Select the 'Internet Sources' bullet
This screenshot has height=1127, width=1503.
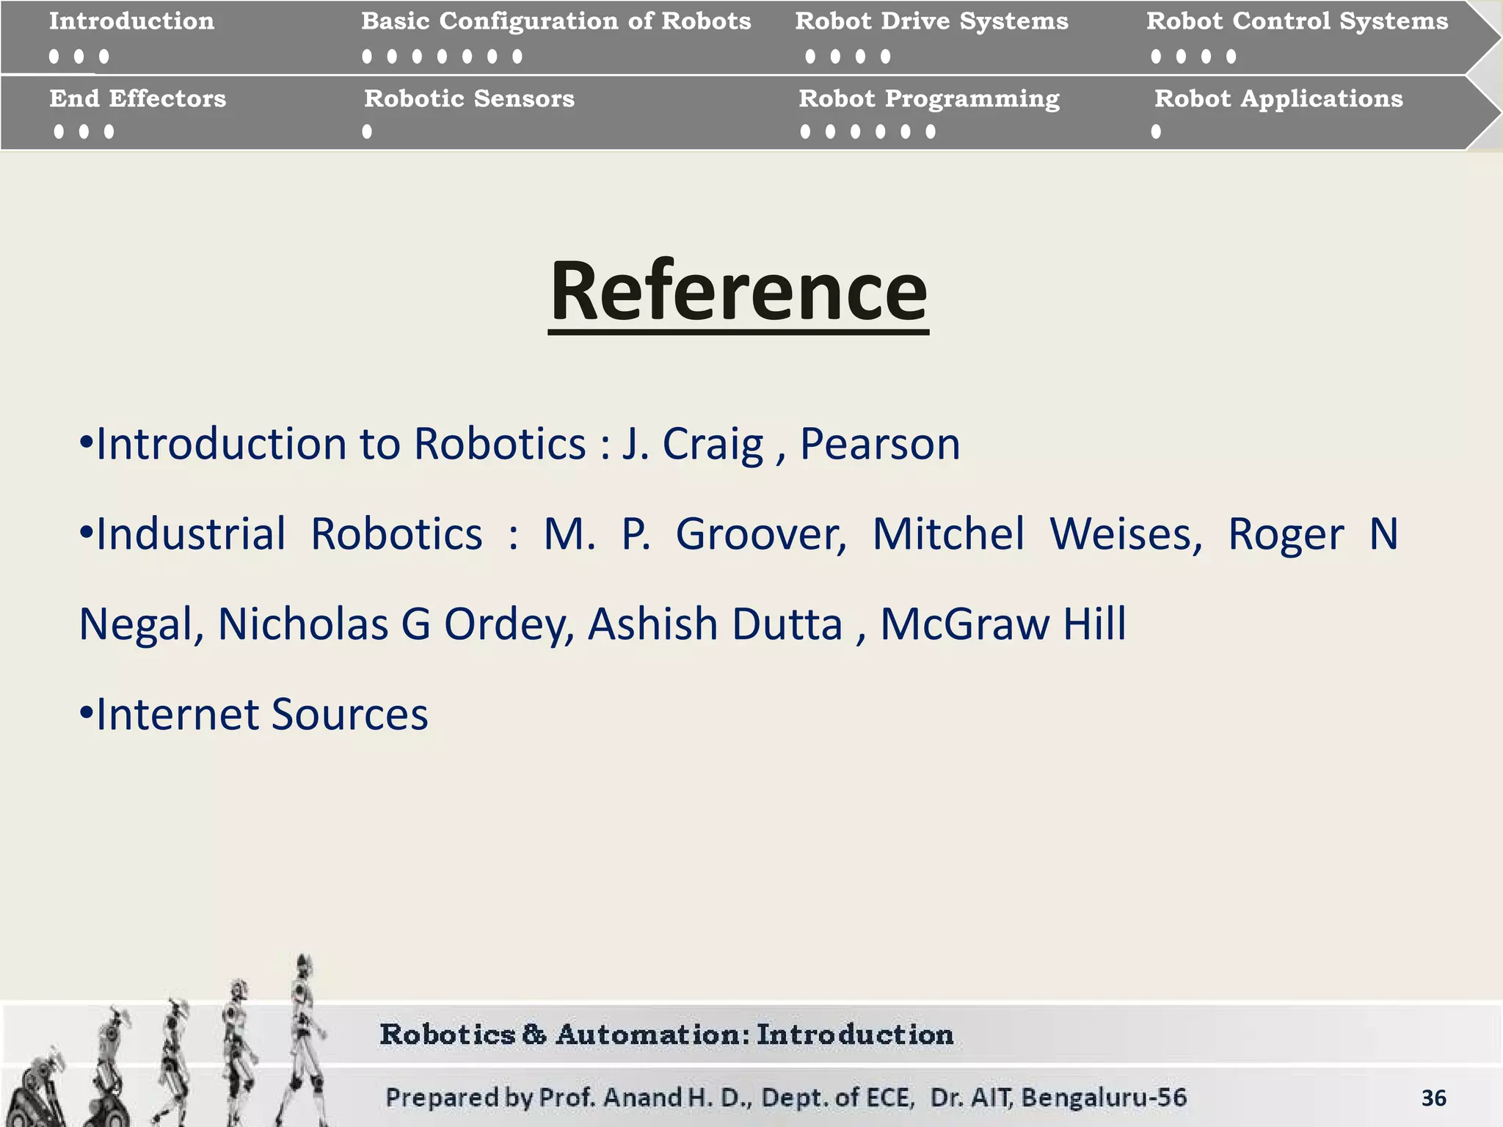(x=253, y=715)
